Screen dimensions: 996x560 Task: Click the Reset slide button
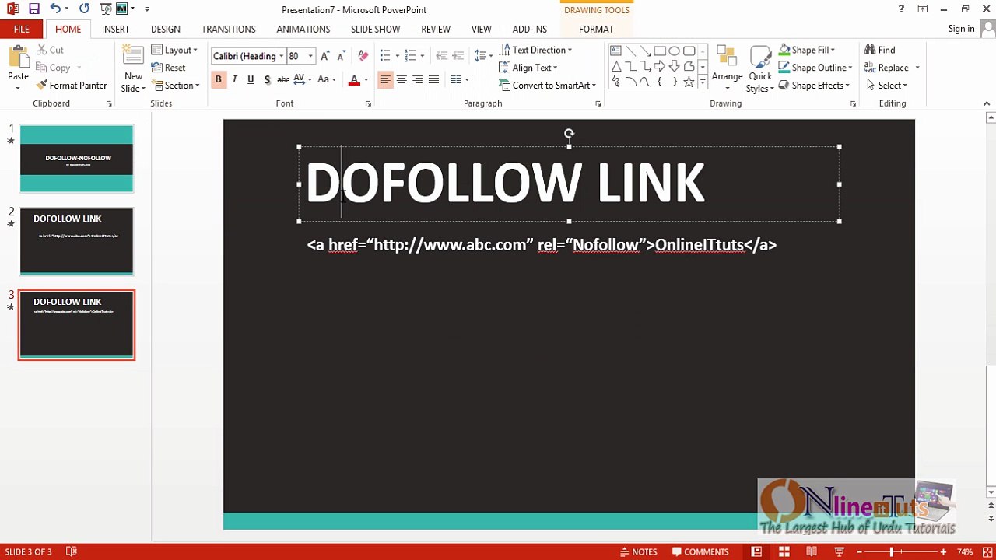169,68
